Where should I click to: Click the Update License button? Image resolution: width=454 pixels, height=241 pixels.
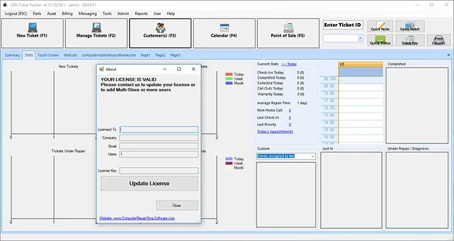click(150, 183)
